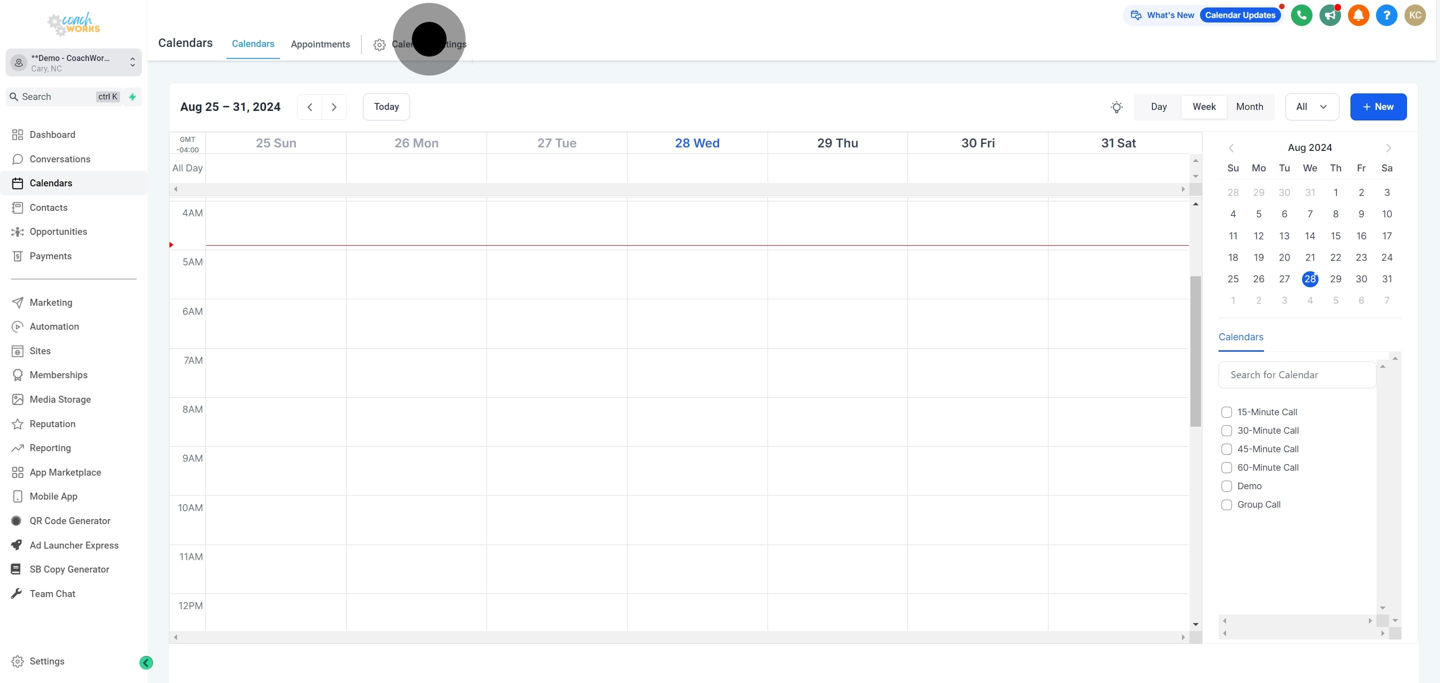Open Conversations from the sidebar

59,159
